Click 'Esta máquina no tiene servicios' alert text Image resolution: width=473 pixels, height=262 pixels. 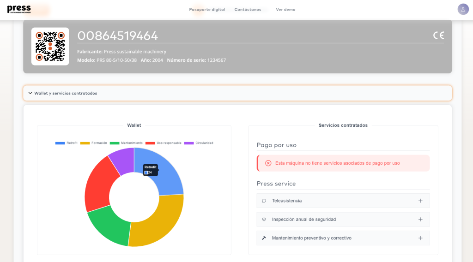click(x=338, y=163)
